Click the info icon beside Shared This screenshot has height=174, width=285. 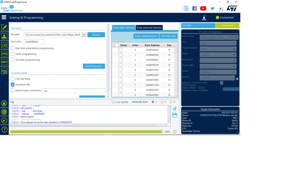[237, 79]
